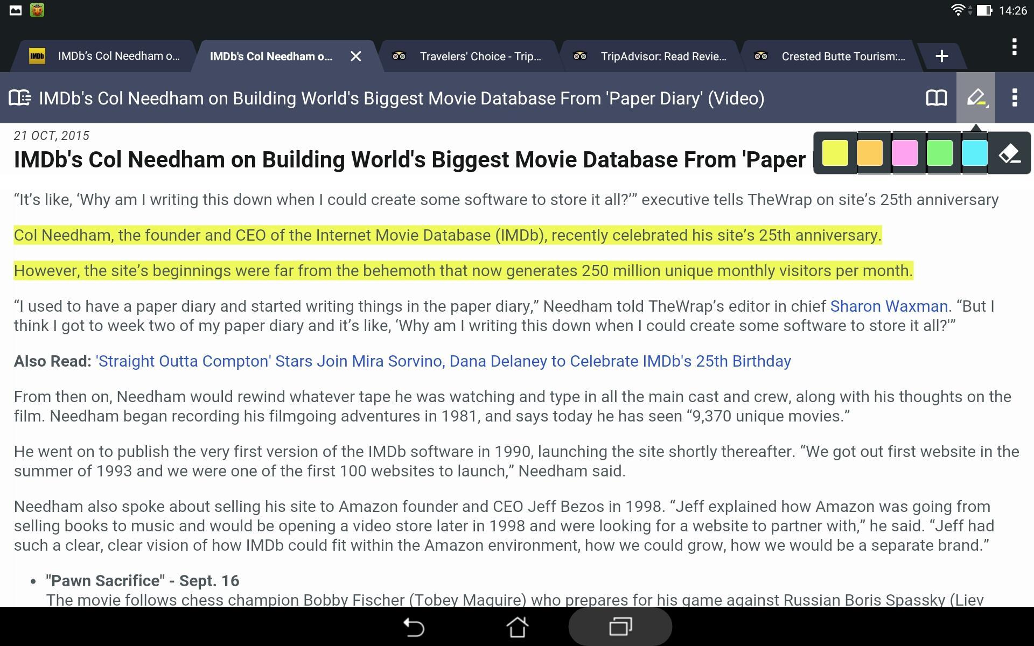Screen dimensions: 1034x646
Task: Open the reader toolbar overflow menu
Action: click(x=1015, y=98)
